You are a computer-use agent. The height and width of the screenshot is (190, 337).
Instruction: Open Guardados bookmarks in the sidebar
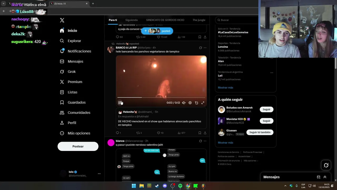(x=73, y=102)
